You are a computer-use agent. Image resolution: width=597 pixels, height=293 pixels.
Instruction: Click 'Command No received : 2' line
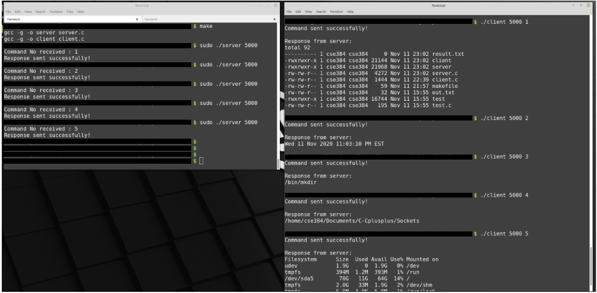pyautogui.click(x=41, y=71)
